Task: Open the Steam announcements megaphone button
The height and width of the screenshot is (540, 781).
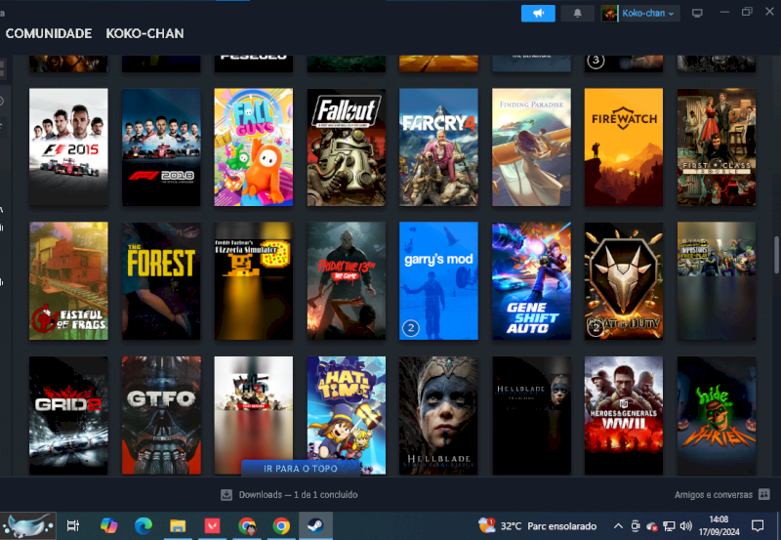Action: pyautogui.click(x=538, y=14)
